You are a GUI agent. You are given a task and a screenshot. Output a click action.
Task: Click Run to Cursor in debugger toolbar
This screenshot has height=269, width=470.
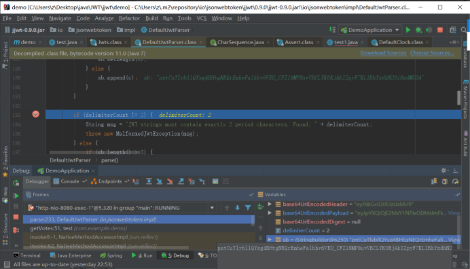point(202,181)
